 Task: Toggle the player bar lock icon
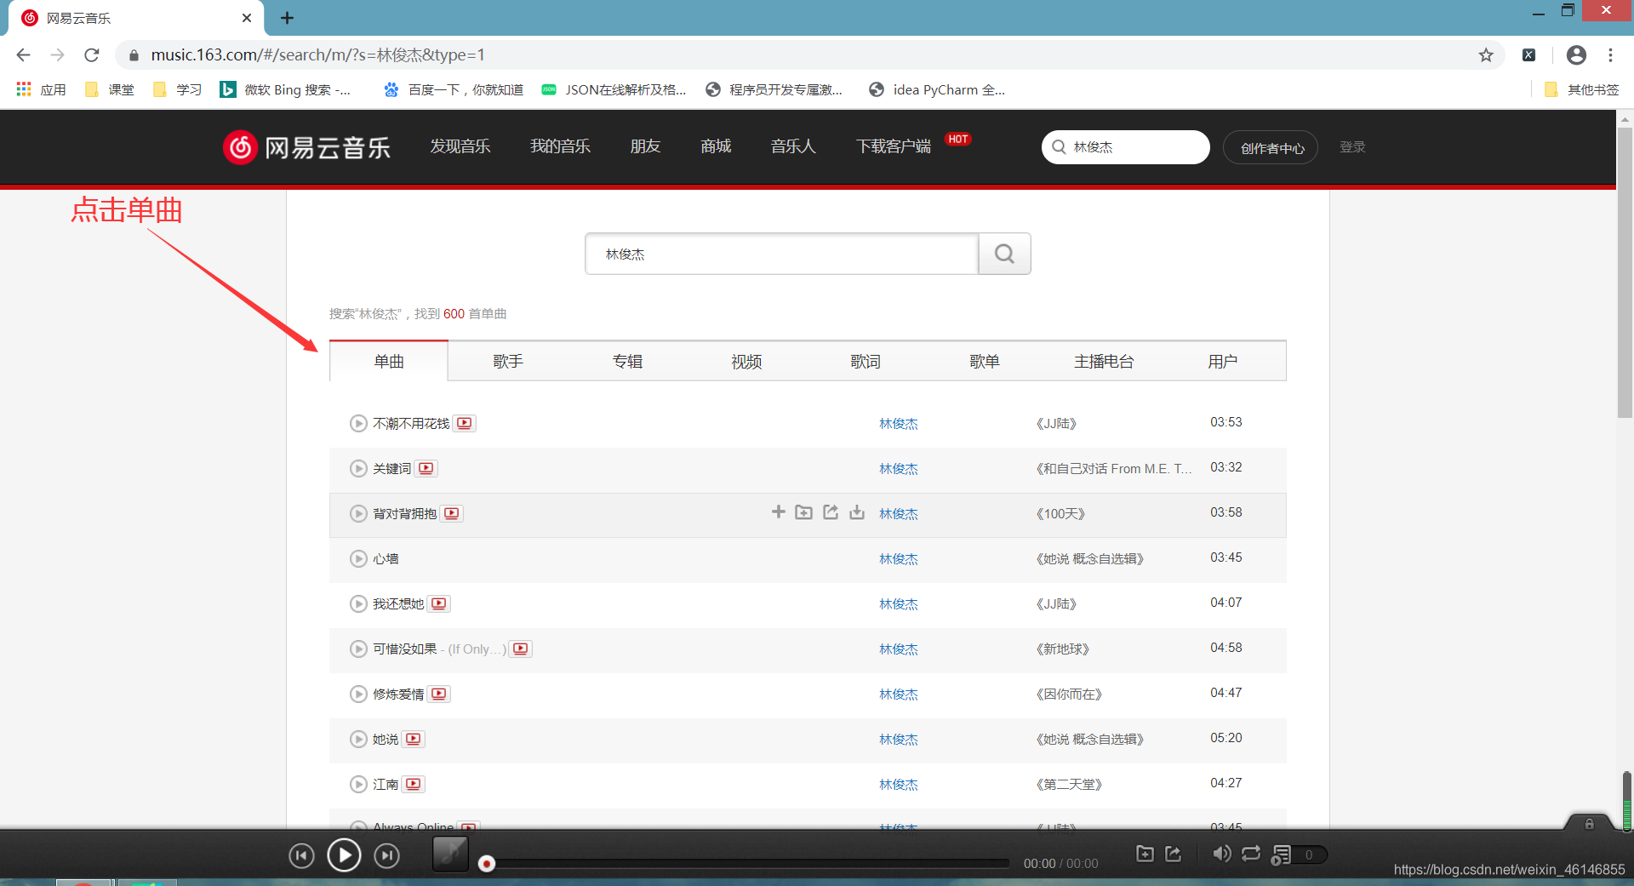[1589, 824]
